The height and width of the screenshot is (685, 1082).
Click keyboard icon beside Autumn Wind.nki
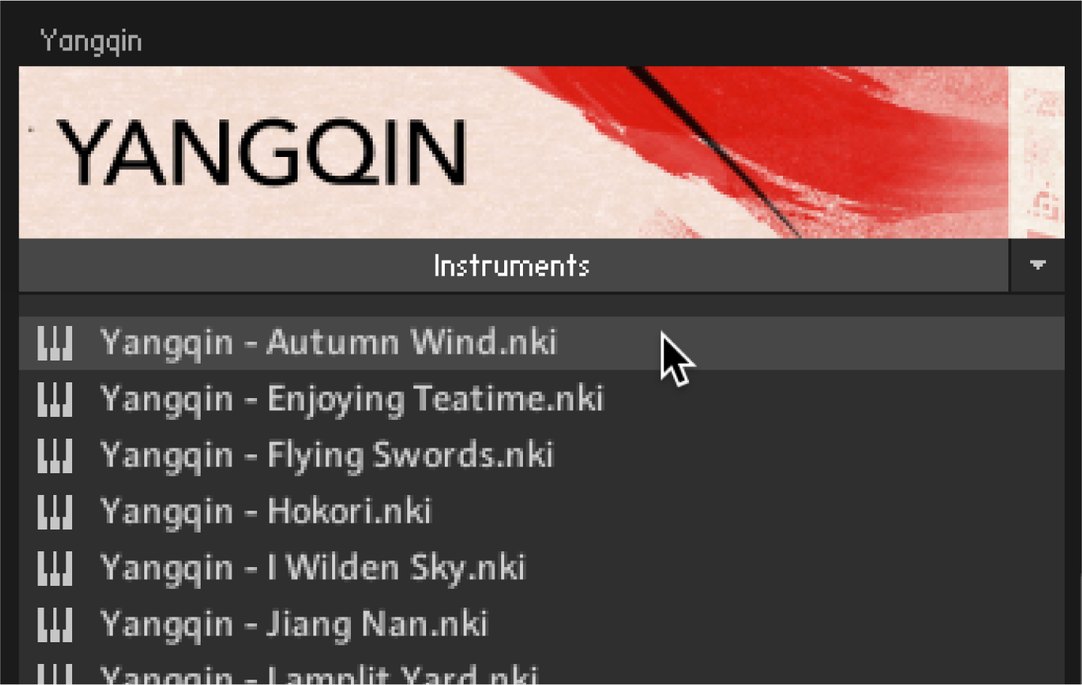click(x=55, y=343)
